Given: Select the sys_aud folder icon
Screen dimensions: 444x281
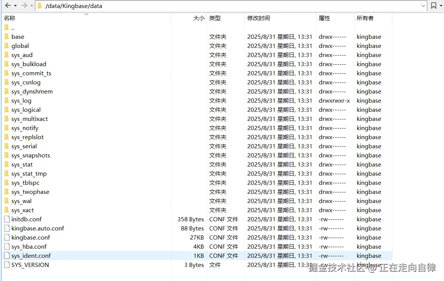Looking at the screenshot, I should [7, 55].
